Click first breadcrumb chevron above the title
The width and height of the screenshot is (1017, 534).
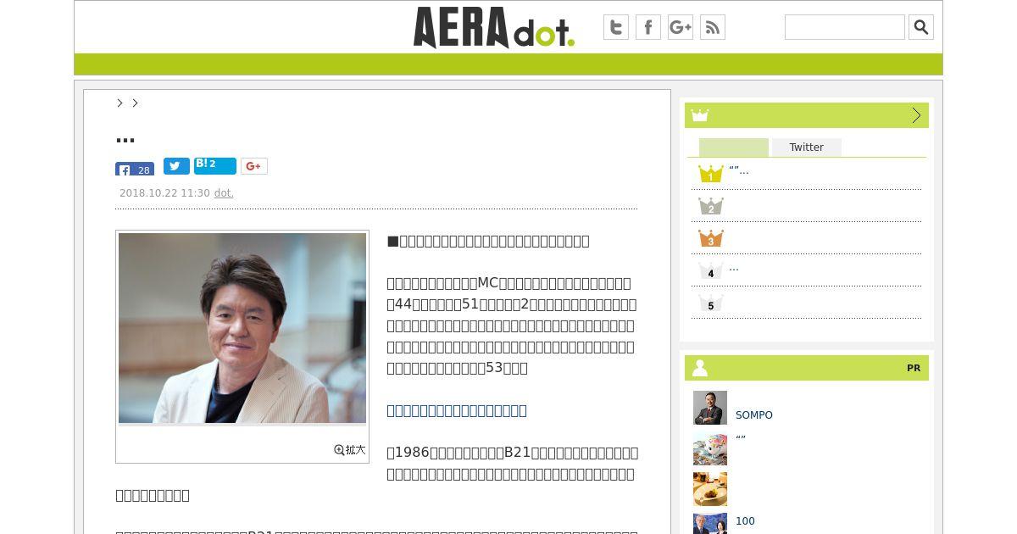click(x=119, y=103)
